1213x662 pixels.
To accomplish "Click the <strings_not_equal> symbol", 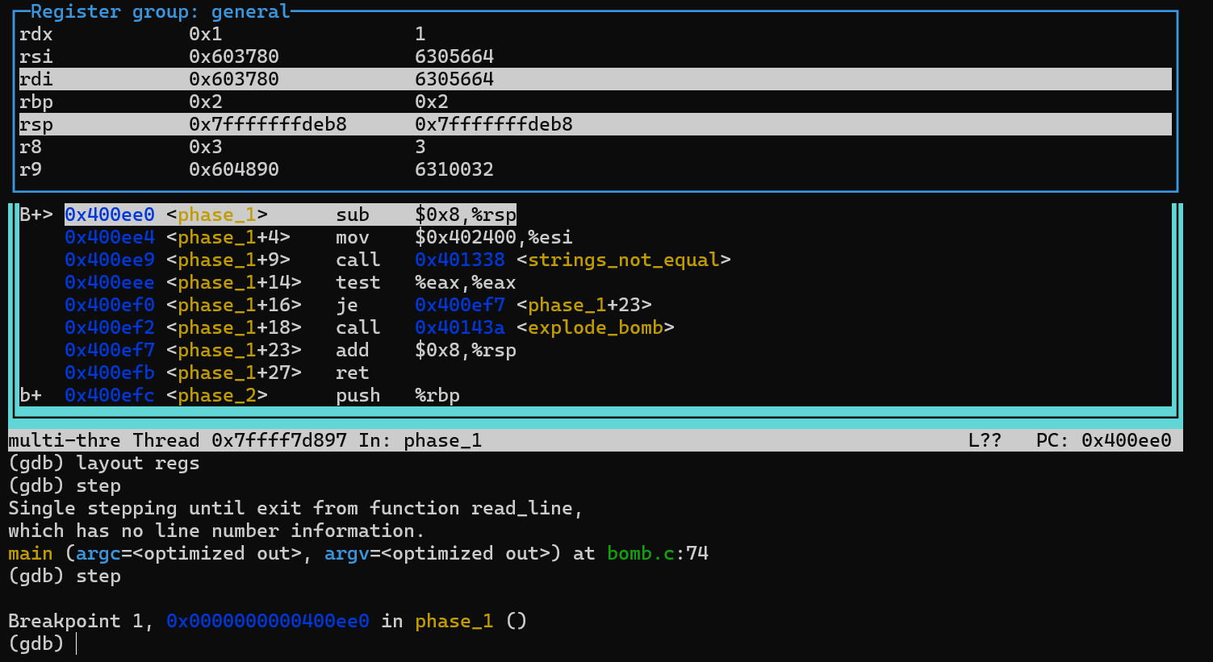I will 624,260.
